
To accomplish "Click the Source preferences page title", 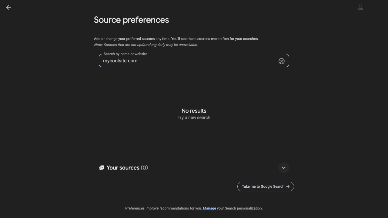I will click(131, 20).
